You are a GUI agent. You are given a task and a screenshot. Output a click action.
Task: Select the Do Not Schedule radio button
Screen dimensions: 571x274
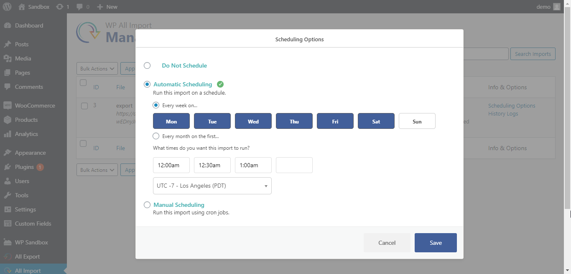147,65
